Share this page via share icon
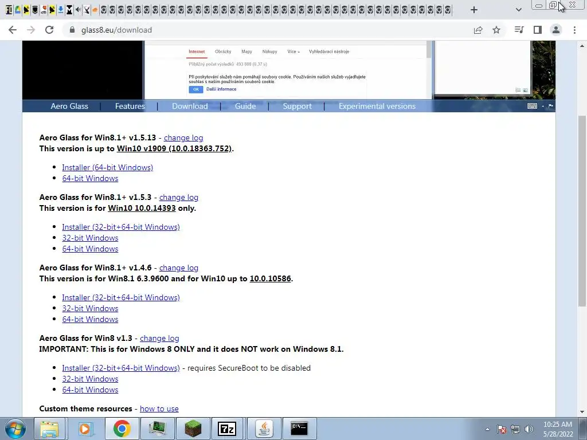Screen dimensions: 587x440 [x=478, y=30]
